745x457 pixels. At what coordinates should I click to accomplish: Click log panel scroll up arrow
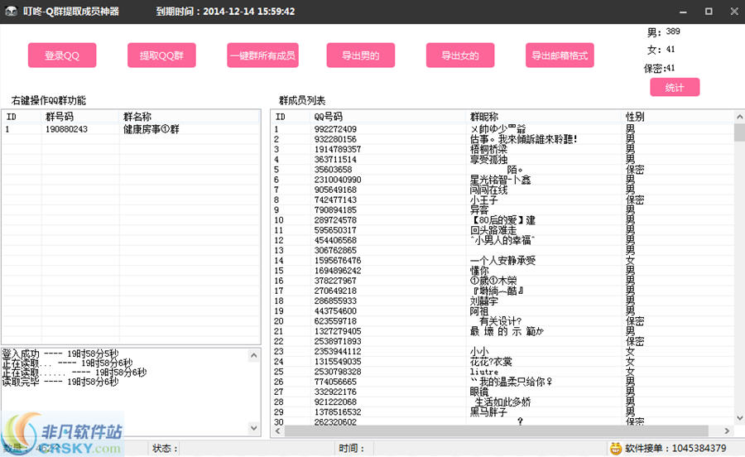coord(254,355)
